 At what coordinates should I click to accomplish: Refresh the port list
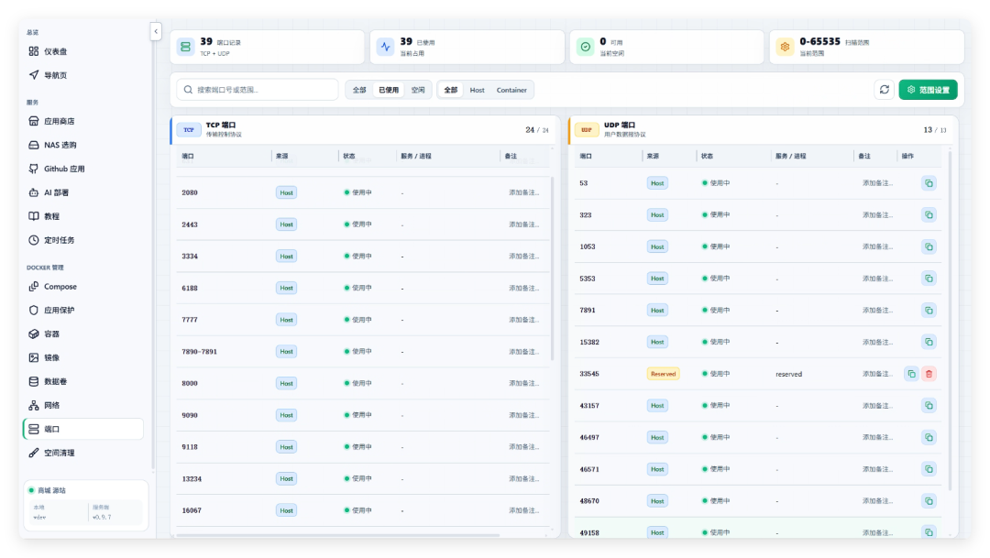(x=884, y=90)
